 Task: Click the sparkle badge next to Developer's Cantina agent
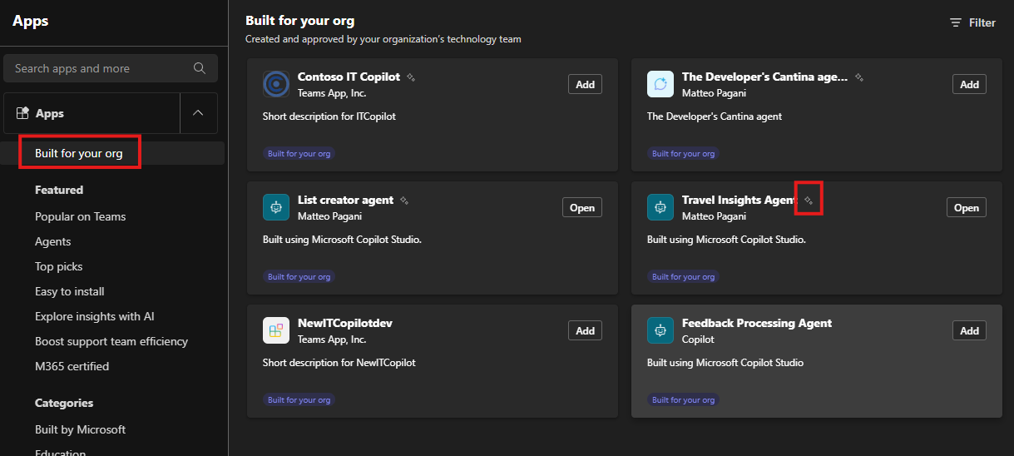tap(859, 77)
